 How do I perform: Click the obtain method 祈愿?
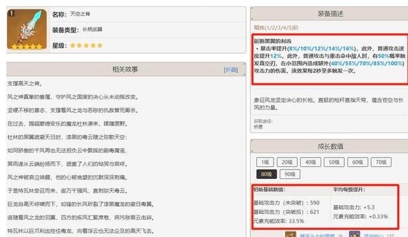258,127
